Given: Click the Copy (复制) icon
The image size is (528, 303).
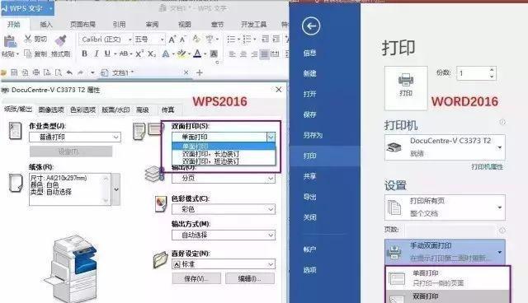Looking at the screenshot, I should tap(28, 54).
